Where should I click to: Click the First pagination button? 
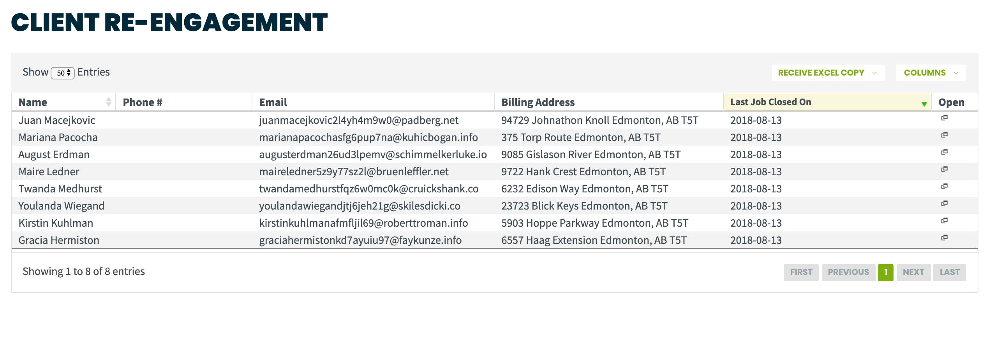tap(801, 272)
